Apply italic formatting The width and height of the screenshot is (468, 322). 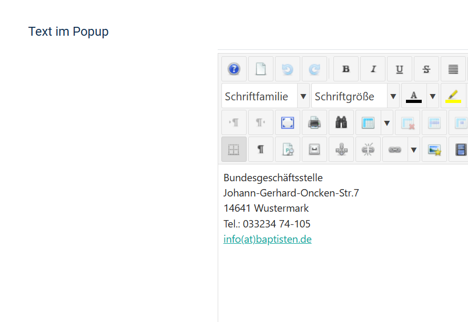(x=373, y=69)
